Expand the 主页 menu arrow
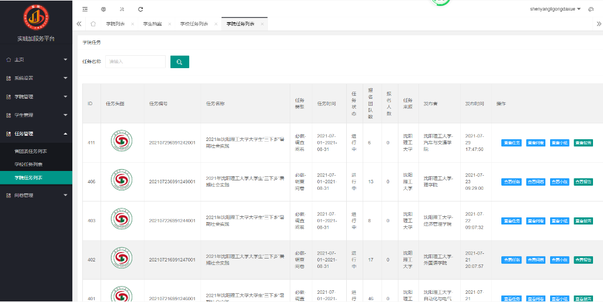The height and width of the screenshot is (302, 603). coord(65,60)
